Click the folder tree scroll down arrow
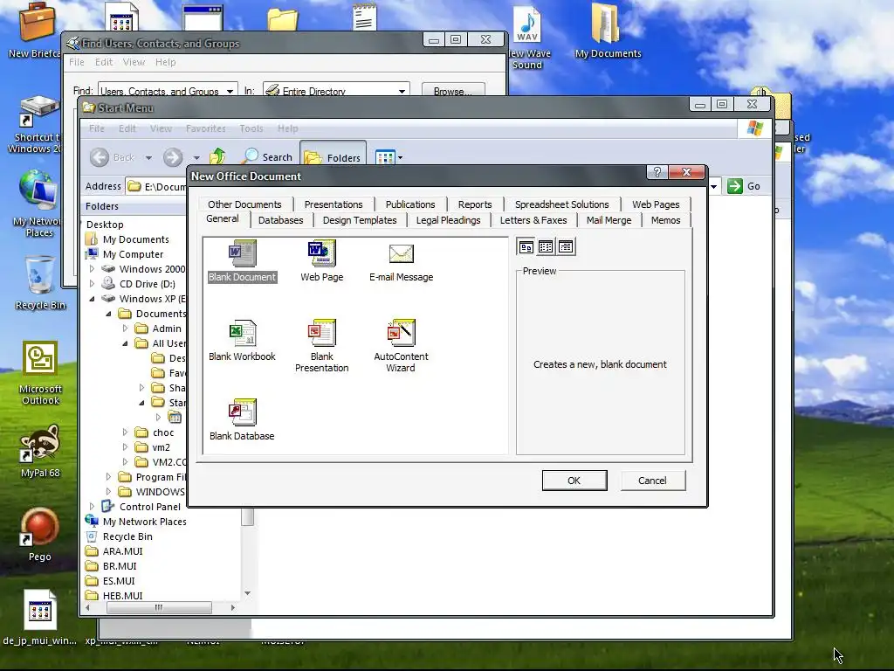Image resolution: width=894 pixels, height=671 pixels. click(x=247, y=593)
